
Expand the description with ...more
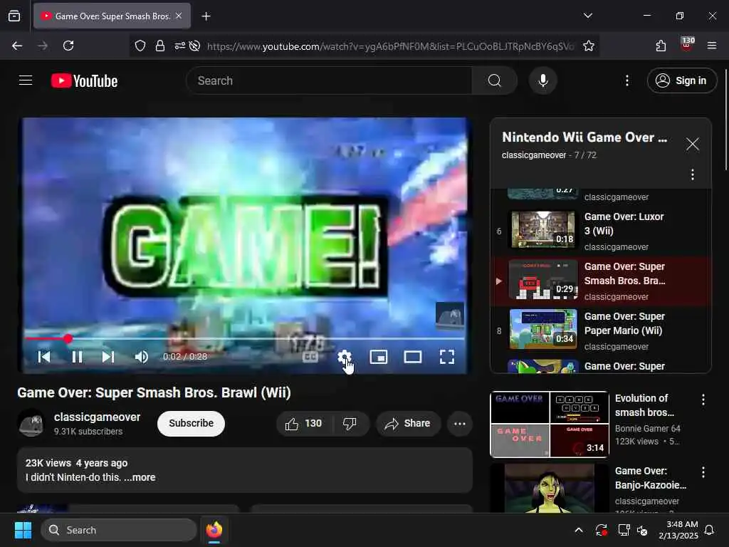click(140, 477)
